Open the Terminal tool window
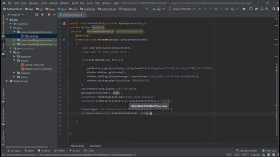Viewport: 280px width, 157px height. coord(44,150)
